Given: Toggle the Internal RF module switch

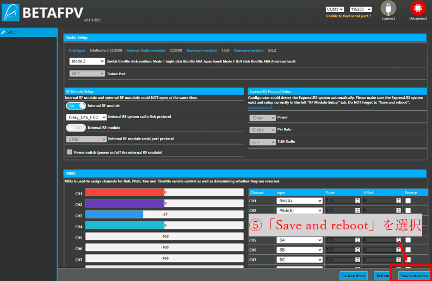Looking at the screenshot, I should tap(76, 105).
